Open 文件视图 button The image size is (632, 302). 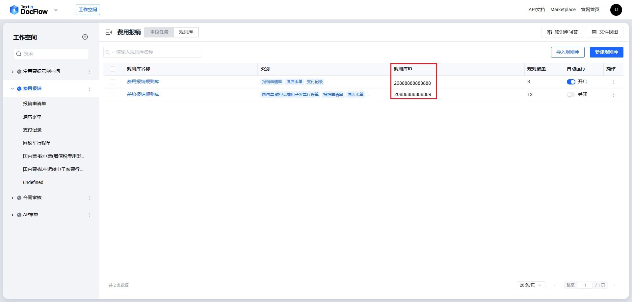coord(605,32)
